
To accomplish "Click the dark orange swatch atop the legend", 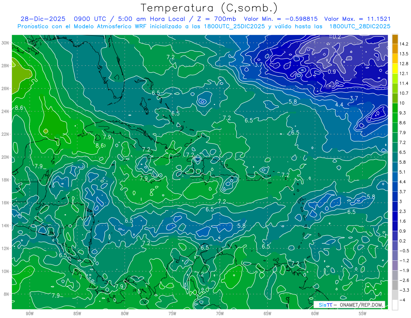I will click(395, 39).
